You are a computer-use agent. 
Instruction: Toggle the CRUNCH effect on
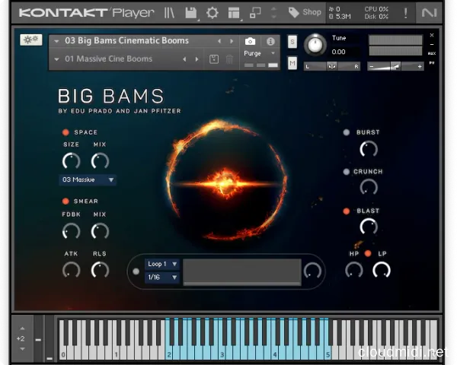(x=347, y=172)
